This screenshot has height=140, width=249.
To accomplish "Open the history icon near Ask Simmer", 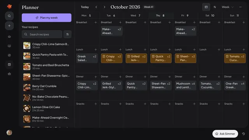I will [x=244, y=134].
